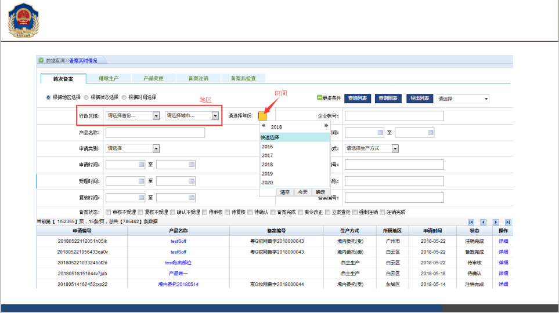Open calendar icon of right-side end date
The image size is (559, 313).
coord(430,133)
